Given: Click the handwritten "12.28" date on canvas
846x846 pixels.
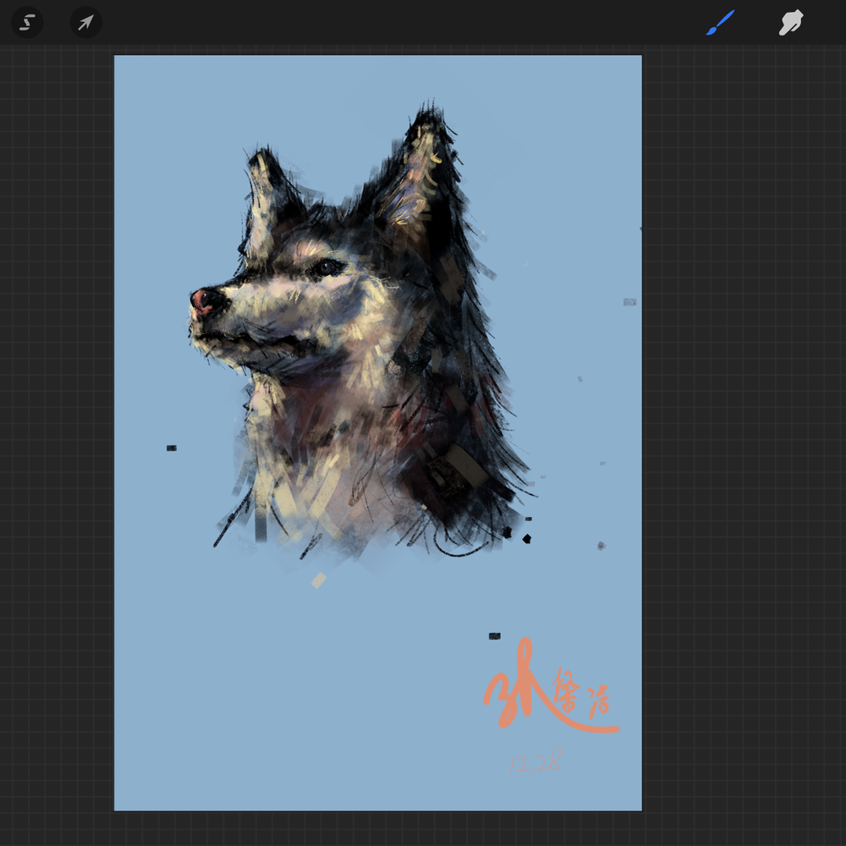Looking at the screenshot, I should pos(536,761).
